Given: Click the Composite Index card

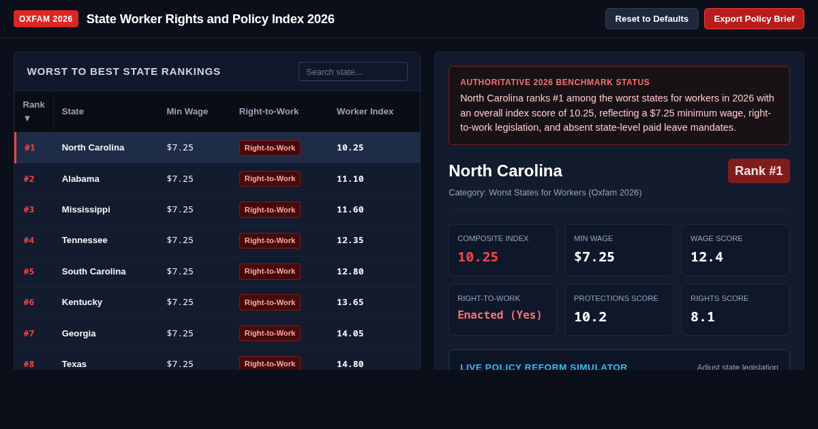Looking at the screenshot, I should click(502, 250).
